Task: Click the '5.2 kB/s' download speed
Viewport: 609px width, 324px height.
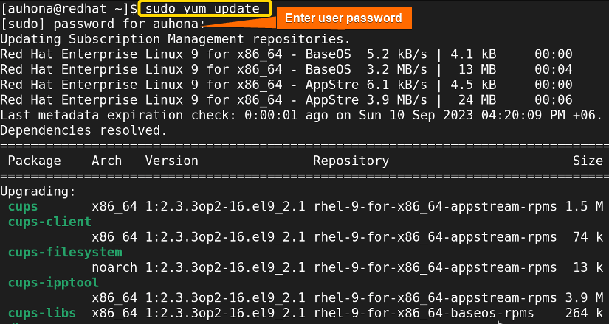Action: 396,54
